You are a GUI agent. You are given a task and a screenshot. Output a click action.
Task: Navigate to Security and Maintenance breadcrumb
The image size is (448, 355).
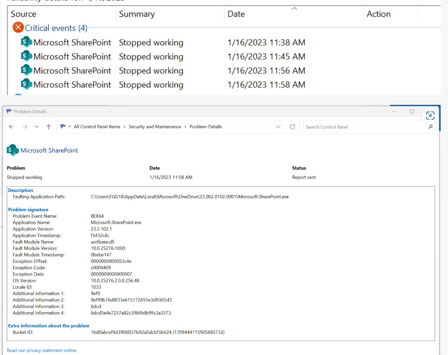155,127
